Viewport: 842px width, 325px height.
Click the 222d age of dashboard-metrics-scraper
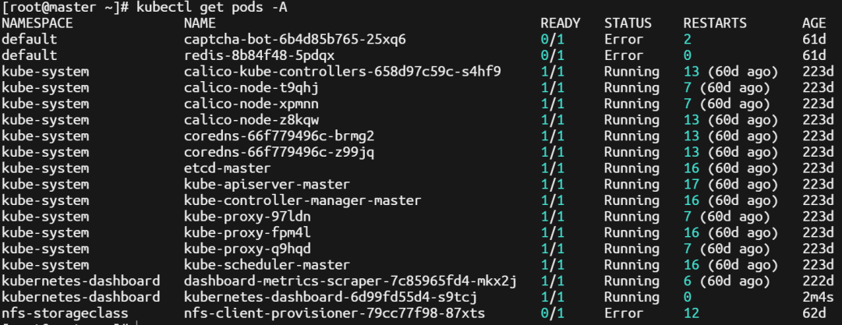pyautogui.click(x=814, y=281)
